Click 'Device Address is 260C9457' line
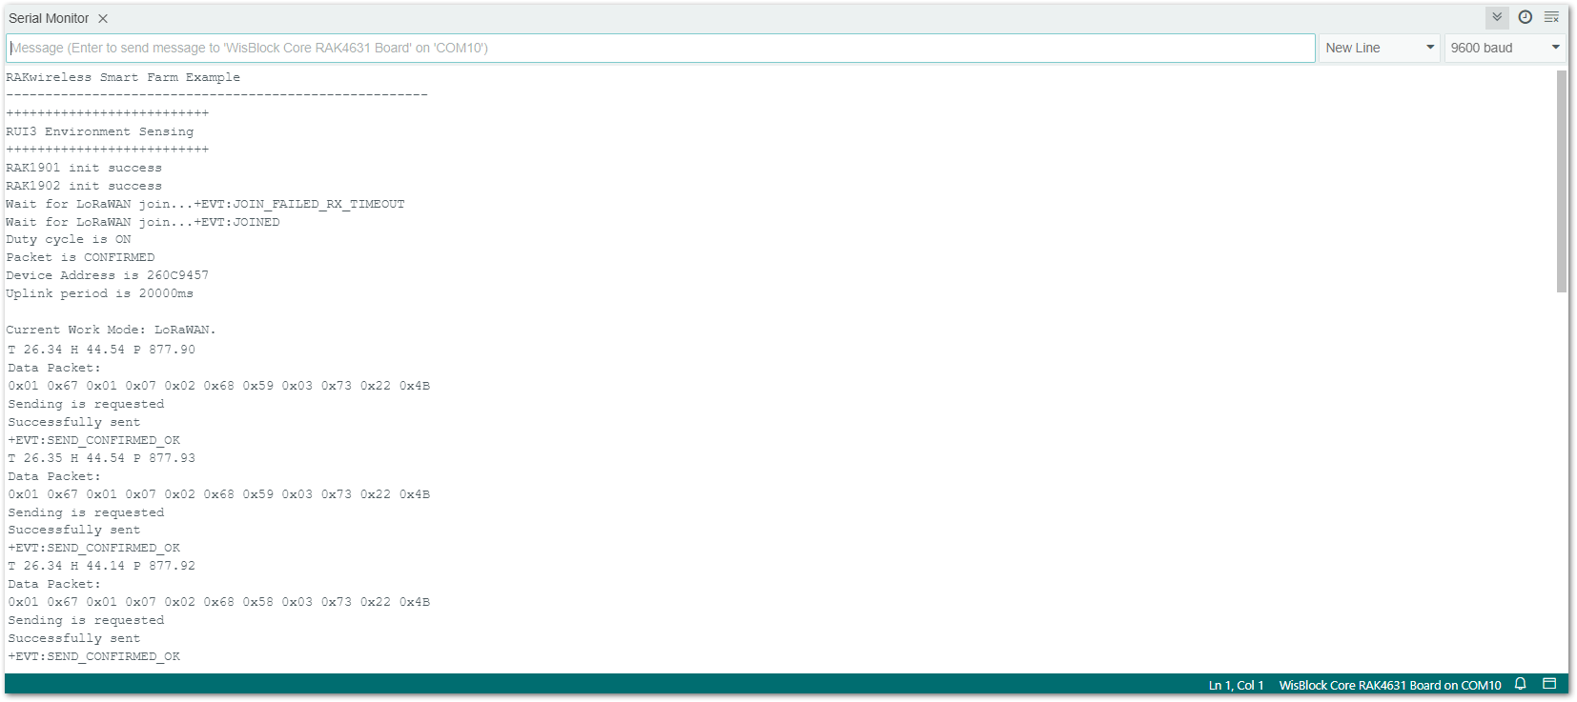 [x=107, y=275]
